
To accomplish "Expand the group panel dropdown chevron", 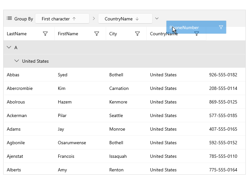I will point(157,18).
